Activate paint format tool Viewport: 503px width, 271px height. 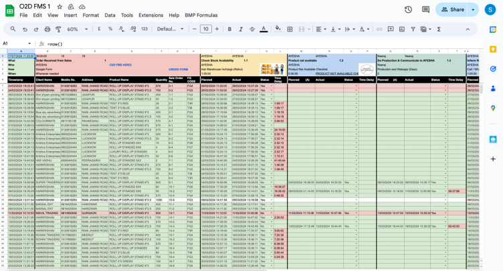coord(58,29)
